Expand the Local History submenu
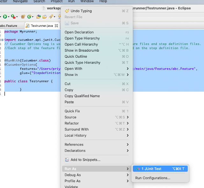 pos(97,135)
